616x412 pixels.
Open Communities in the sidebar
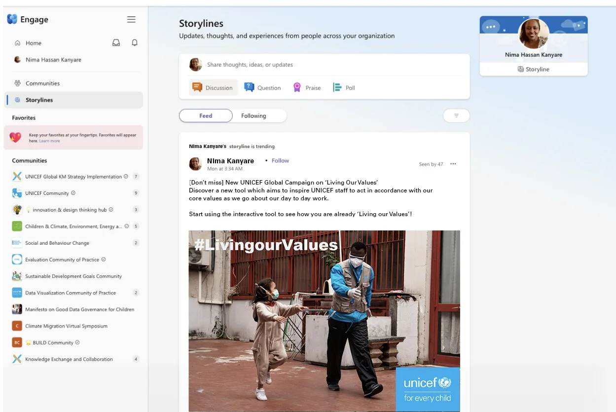click(42, 83)
